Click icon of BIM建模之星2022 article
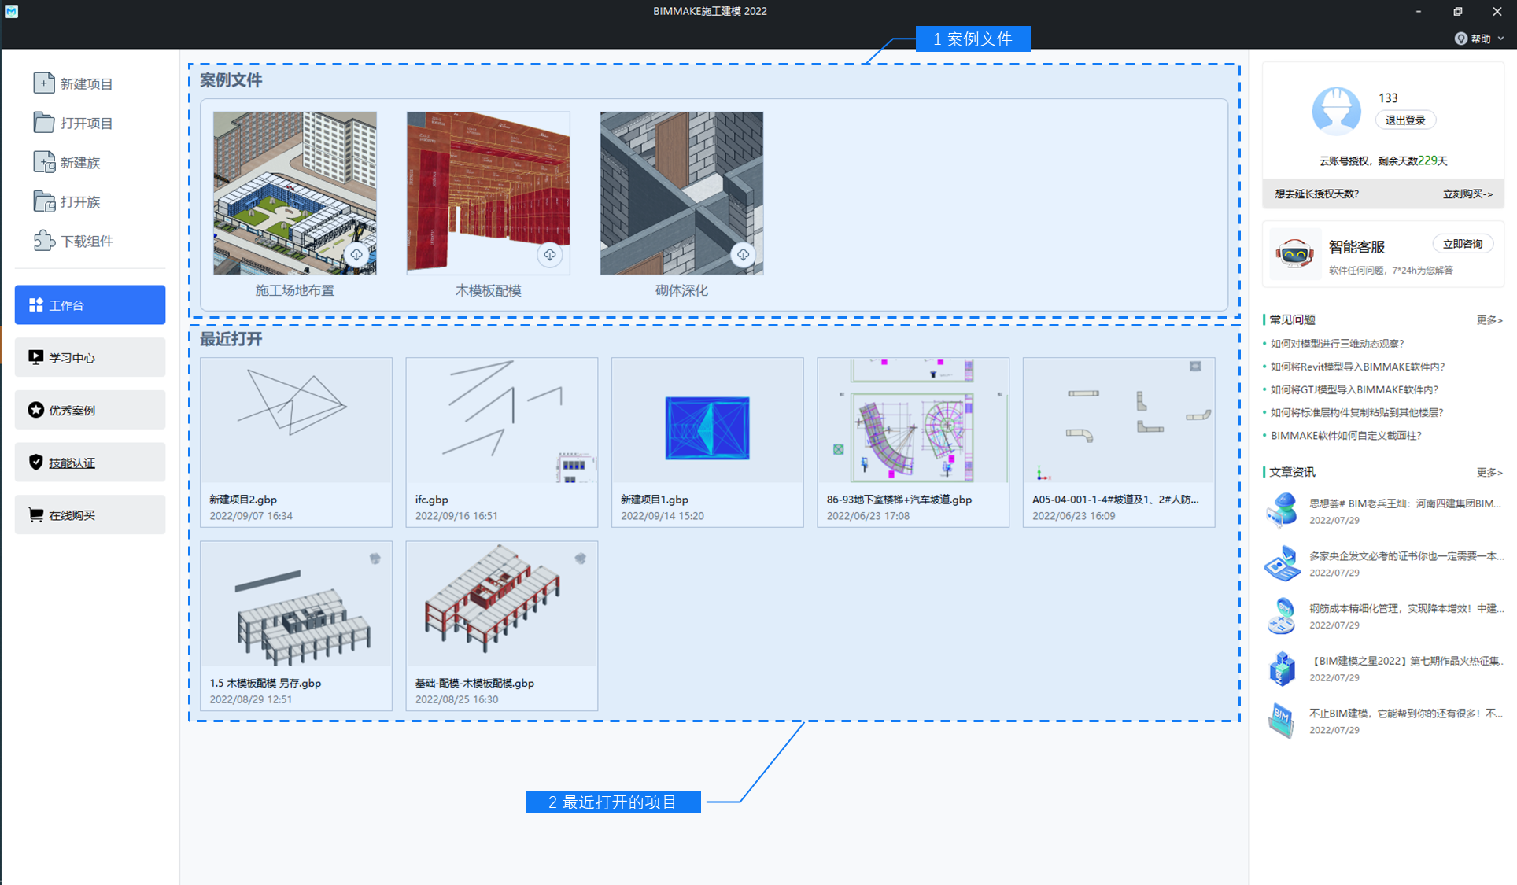 click(1282, 668)
